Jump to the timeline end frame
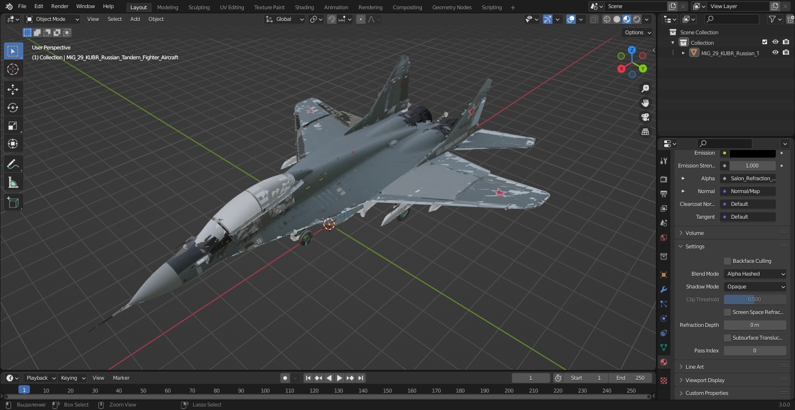 pos(361,378)
